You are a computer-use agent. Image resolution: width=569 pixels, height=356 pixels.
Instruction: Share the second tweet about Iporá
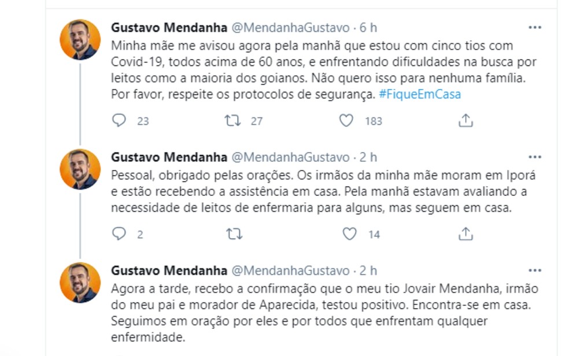pyautogui.click(x=465, y=233)
